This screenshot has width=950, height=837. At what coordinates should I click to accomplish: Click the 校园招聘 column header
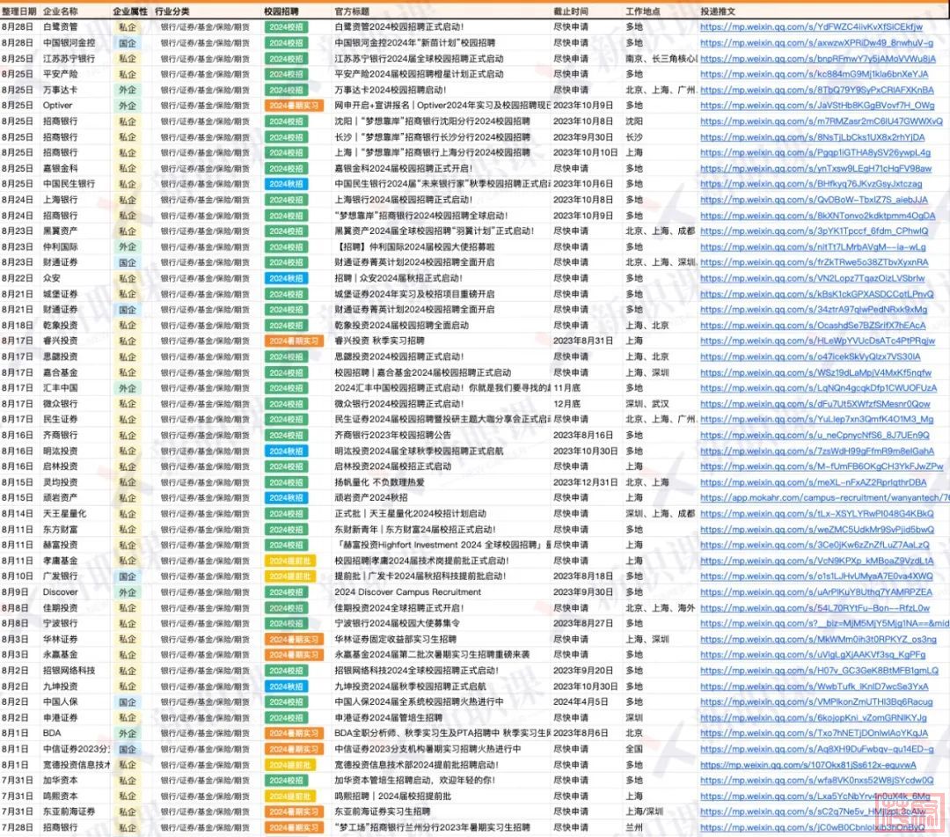click(x=281, y=11)
